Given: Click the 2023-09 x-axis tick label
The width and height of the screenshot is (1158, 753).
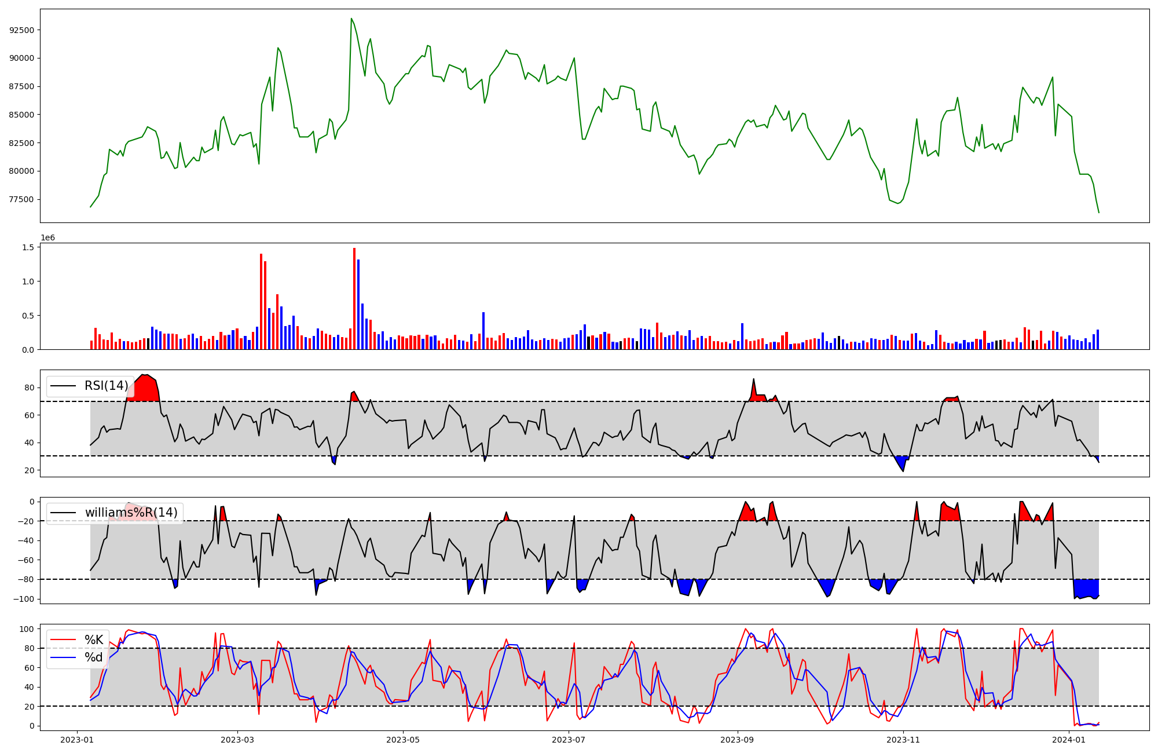Looking at the screenshot, I should [737, 740].
